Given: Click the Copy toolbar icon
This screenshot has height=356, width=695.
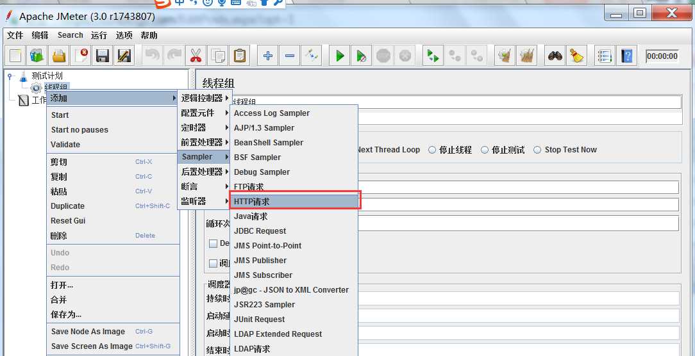Looking at the screenshot, I should tap(217, 56).
